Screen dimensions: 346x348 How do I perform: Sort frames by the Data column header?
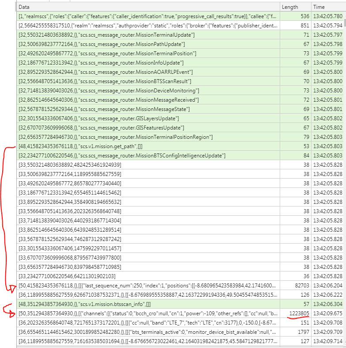[148, 7]
